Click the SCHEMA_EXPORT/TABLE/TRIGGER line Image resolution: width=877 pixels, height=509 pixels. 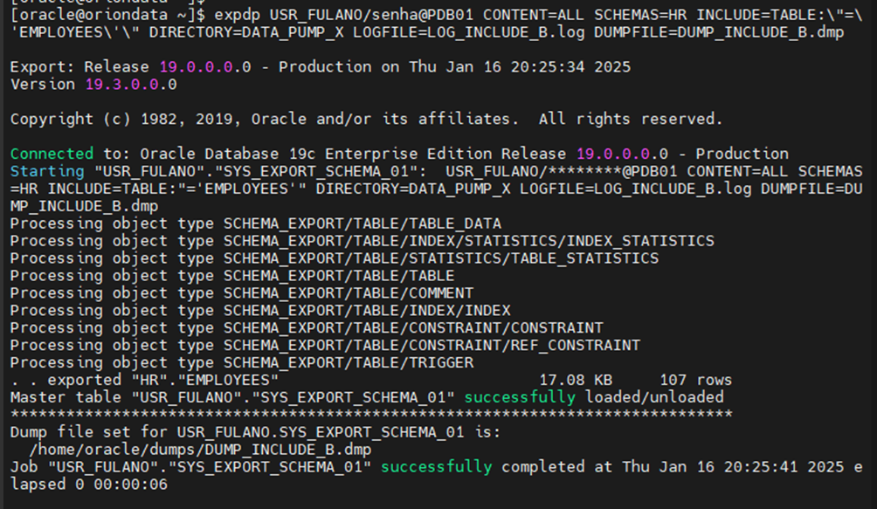click(x=241, y=362)
